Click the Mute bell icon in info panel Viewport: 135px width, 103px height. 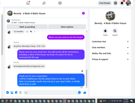(x=105, y=31)
